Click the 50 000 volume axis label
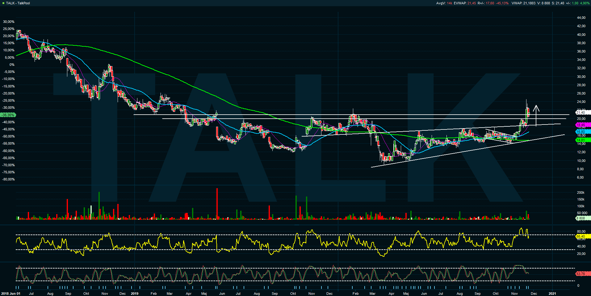This screenshot has height=296, width=591. coord(582,213)
